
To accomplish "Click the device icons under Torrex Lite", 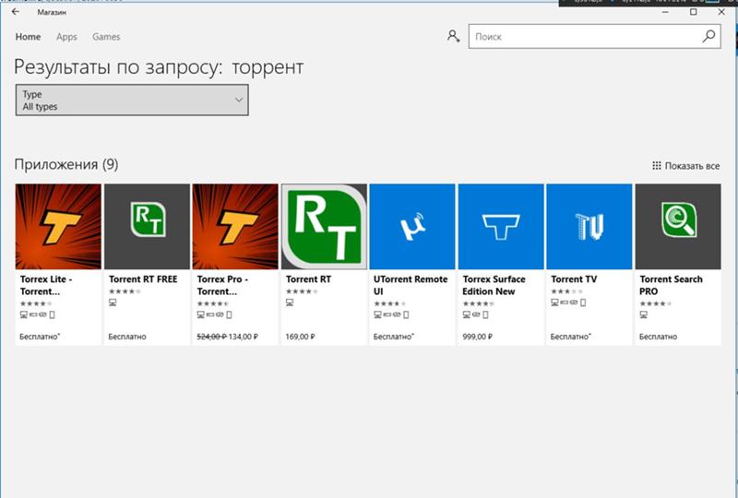I will tap(37, 314).
